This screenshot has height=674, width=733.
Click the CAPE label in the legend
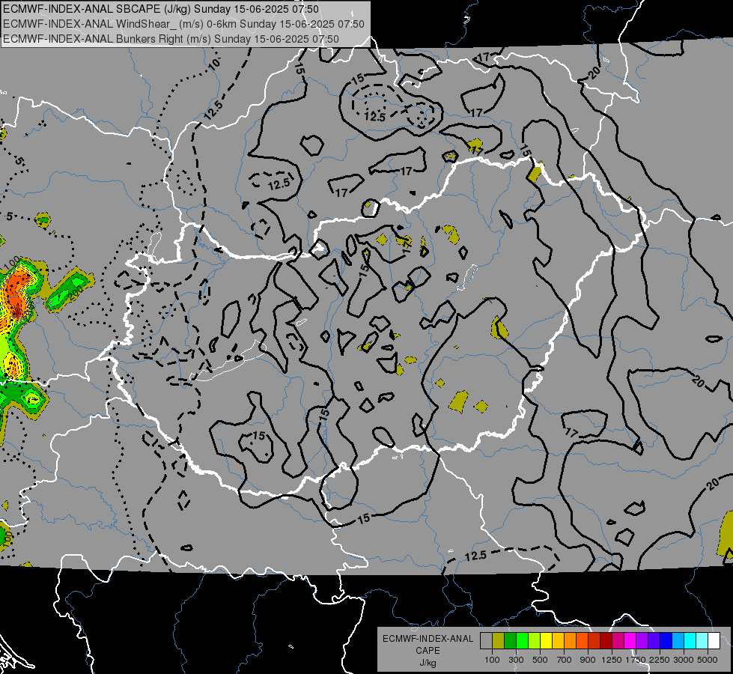tap(428, 651)
